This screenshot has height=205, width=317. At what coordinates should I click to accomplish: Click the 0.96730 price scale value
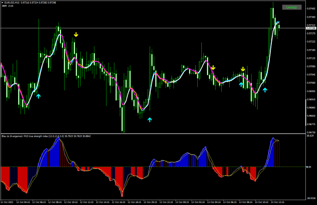(x=311, y=132)
